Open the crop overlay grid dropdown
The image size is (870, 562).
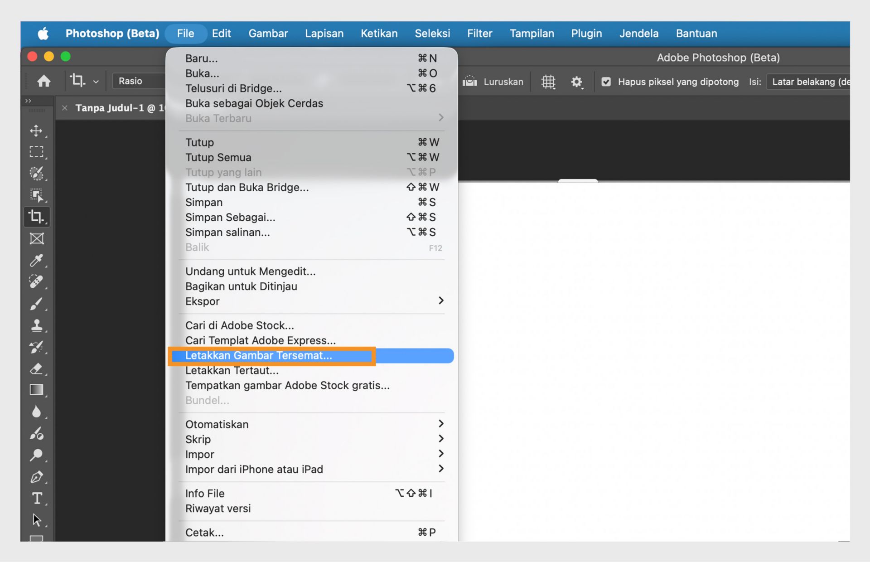548,82
